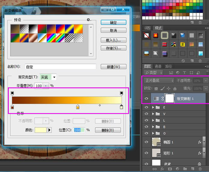209x172 pixels.
Task: Select the orange middle color stop
Action: pos(78,107)
